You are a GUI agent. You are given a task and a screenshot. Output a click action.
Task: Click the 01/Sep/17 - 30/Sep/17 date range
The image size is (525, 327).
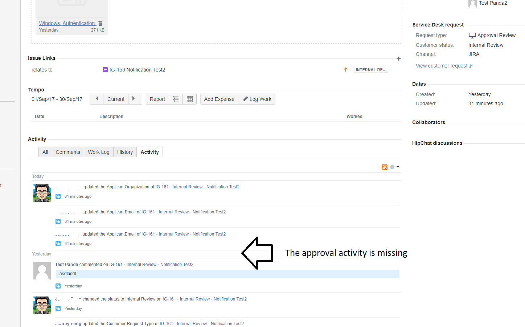(57, 99)
